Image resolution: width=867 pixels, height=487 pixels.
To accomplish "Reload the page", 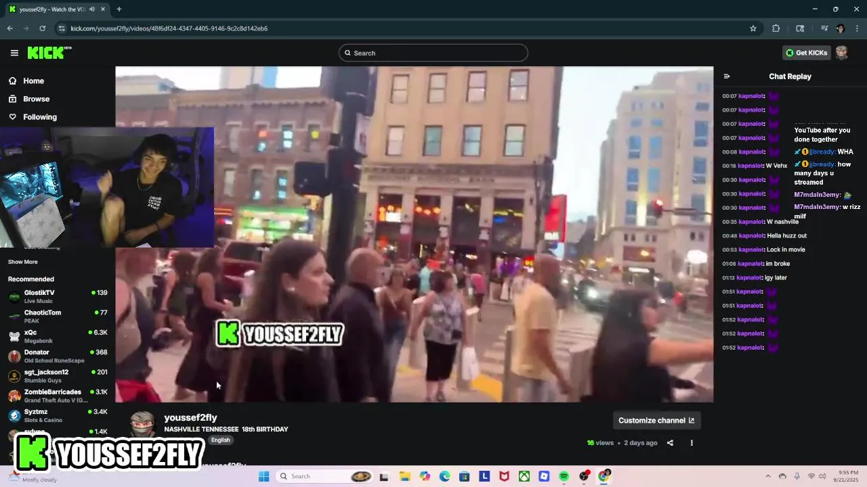I will point(42,28).
